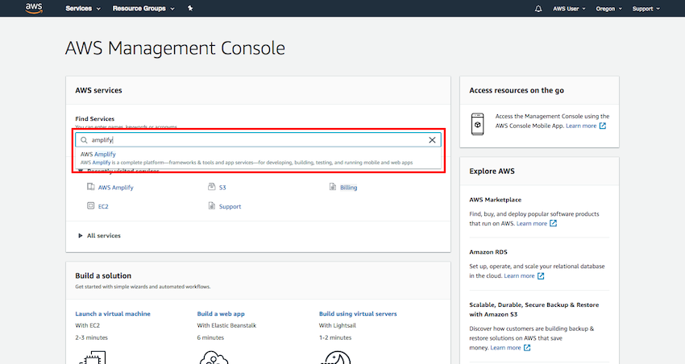Image resolution: width=685 pixels, height=364 pixels.
Task: Open the Services dropdown menu
Action: (83, 9)
